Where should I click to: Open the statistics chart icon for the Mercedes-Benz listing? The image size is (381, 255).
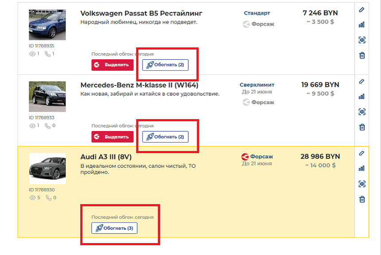[362, 97]
